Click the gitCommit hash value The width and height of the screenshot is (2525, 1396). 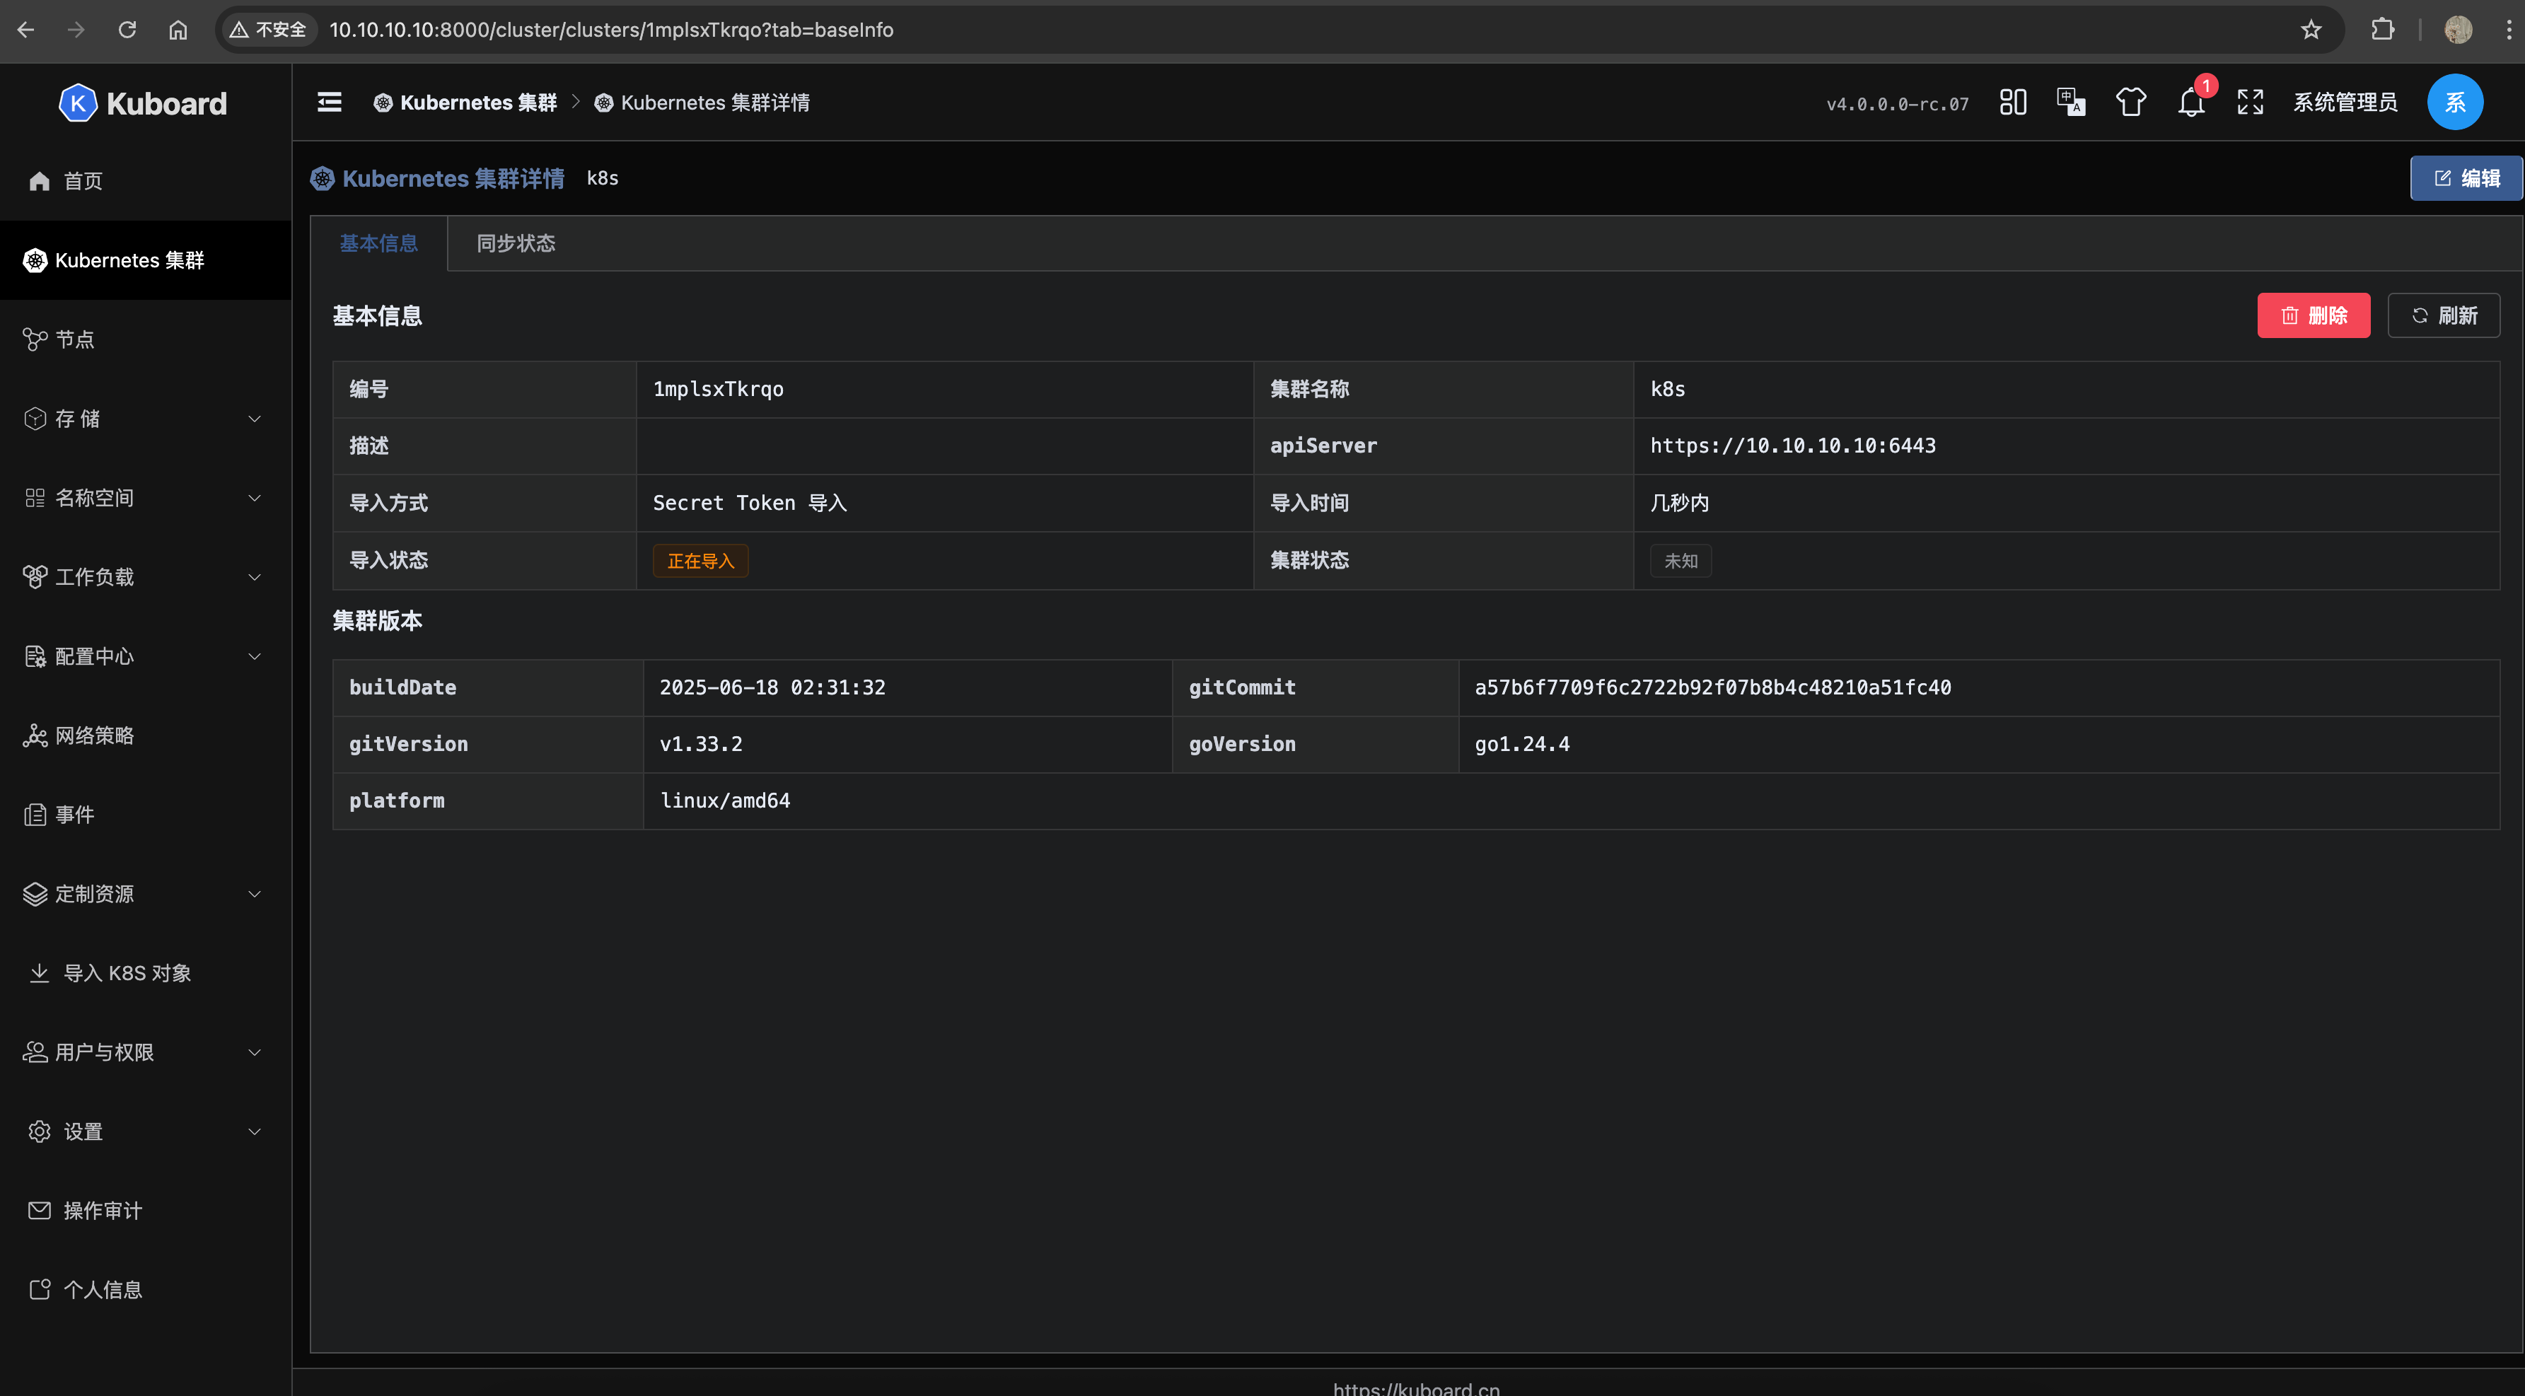1712,687
